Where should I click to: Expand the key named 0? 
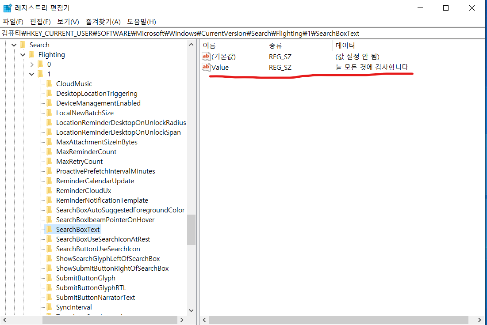32,64
